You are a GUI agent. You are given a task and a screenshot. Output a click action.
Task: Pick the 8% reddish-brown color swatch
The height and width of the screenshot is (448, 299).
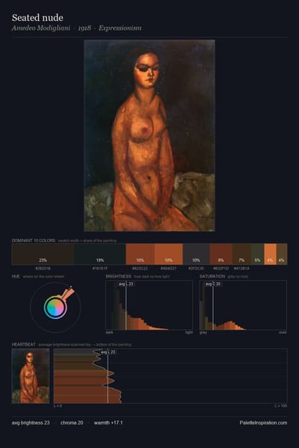221,254
